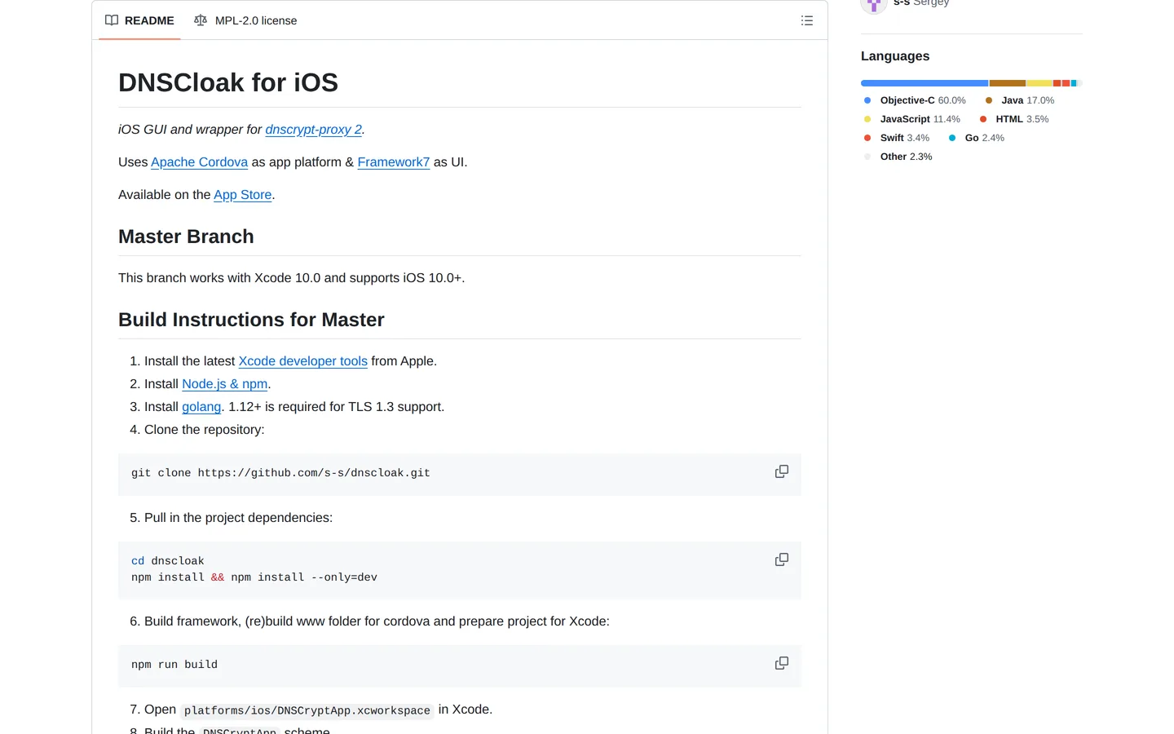Click the 'npm run build' code text
The image size is (1174, 734).
[x=174, y=665]
